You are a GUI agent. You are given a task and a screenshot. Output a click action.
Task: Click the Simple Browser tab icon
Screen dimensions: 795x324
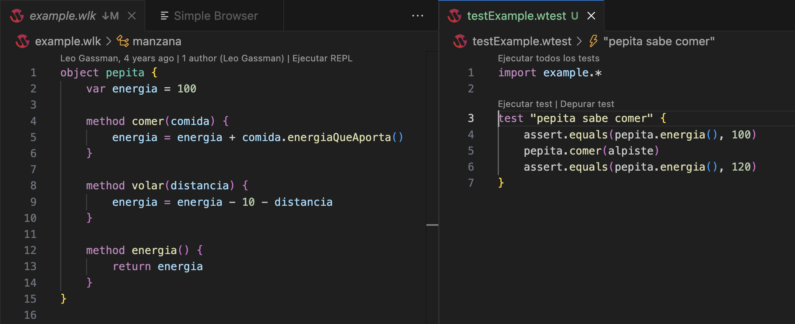click(x=164, y=16)
